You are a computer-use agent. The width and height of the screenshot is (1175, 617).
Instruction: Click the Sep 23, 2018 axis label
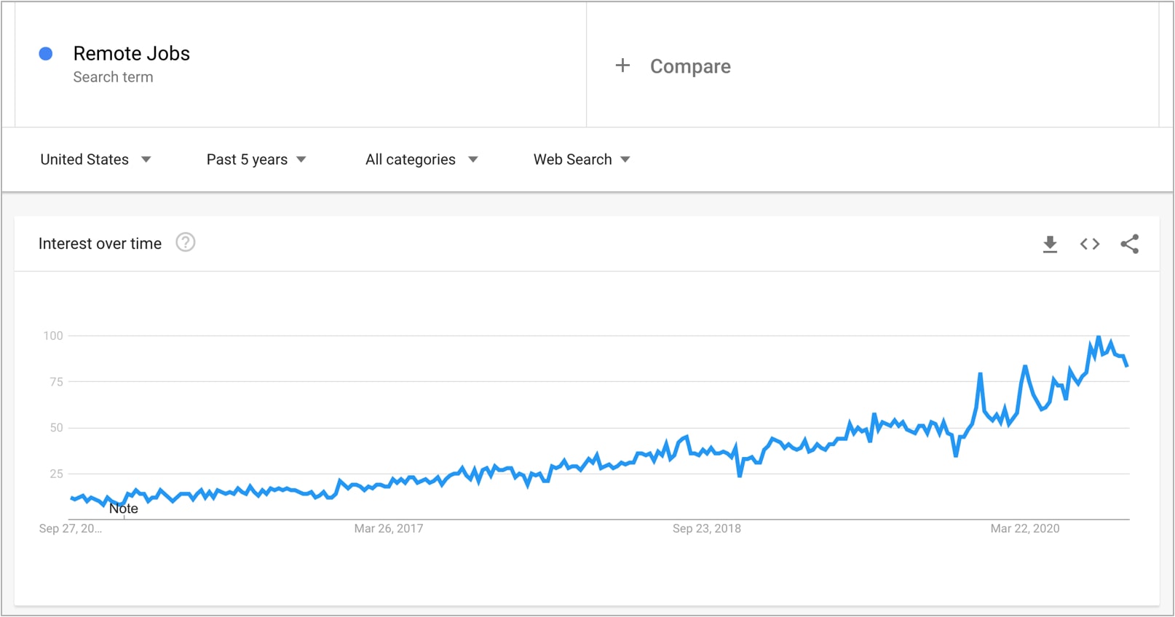pyautogui.click(x=706, y=528)
